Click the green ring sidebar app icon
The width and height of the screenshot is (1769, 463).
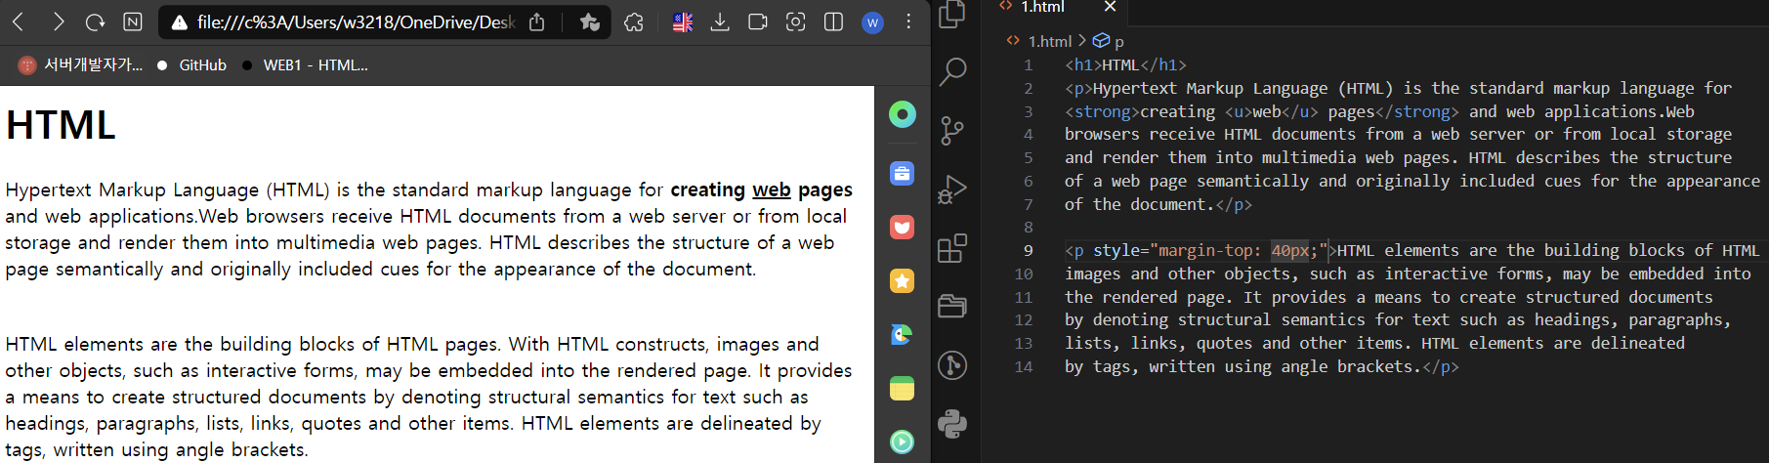click(902, 114)
